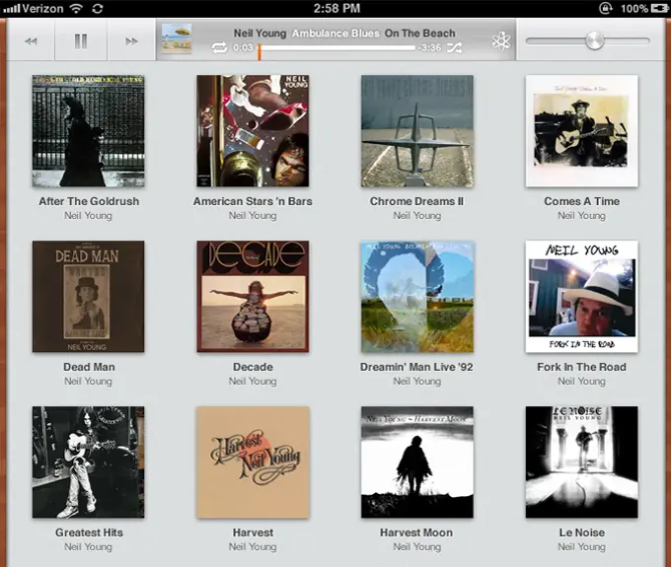
Task: Click the remaining time -3:36
Action: [429, 48]
